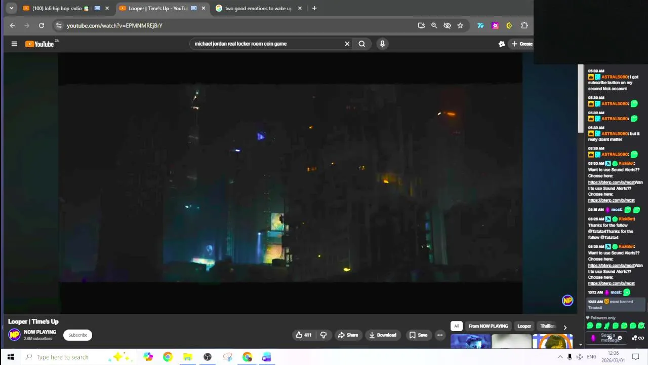Run search with the magnifier button

click(x=362, y=44)
